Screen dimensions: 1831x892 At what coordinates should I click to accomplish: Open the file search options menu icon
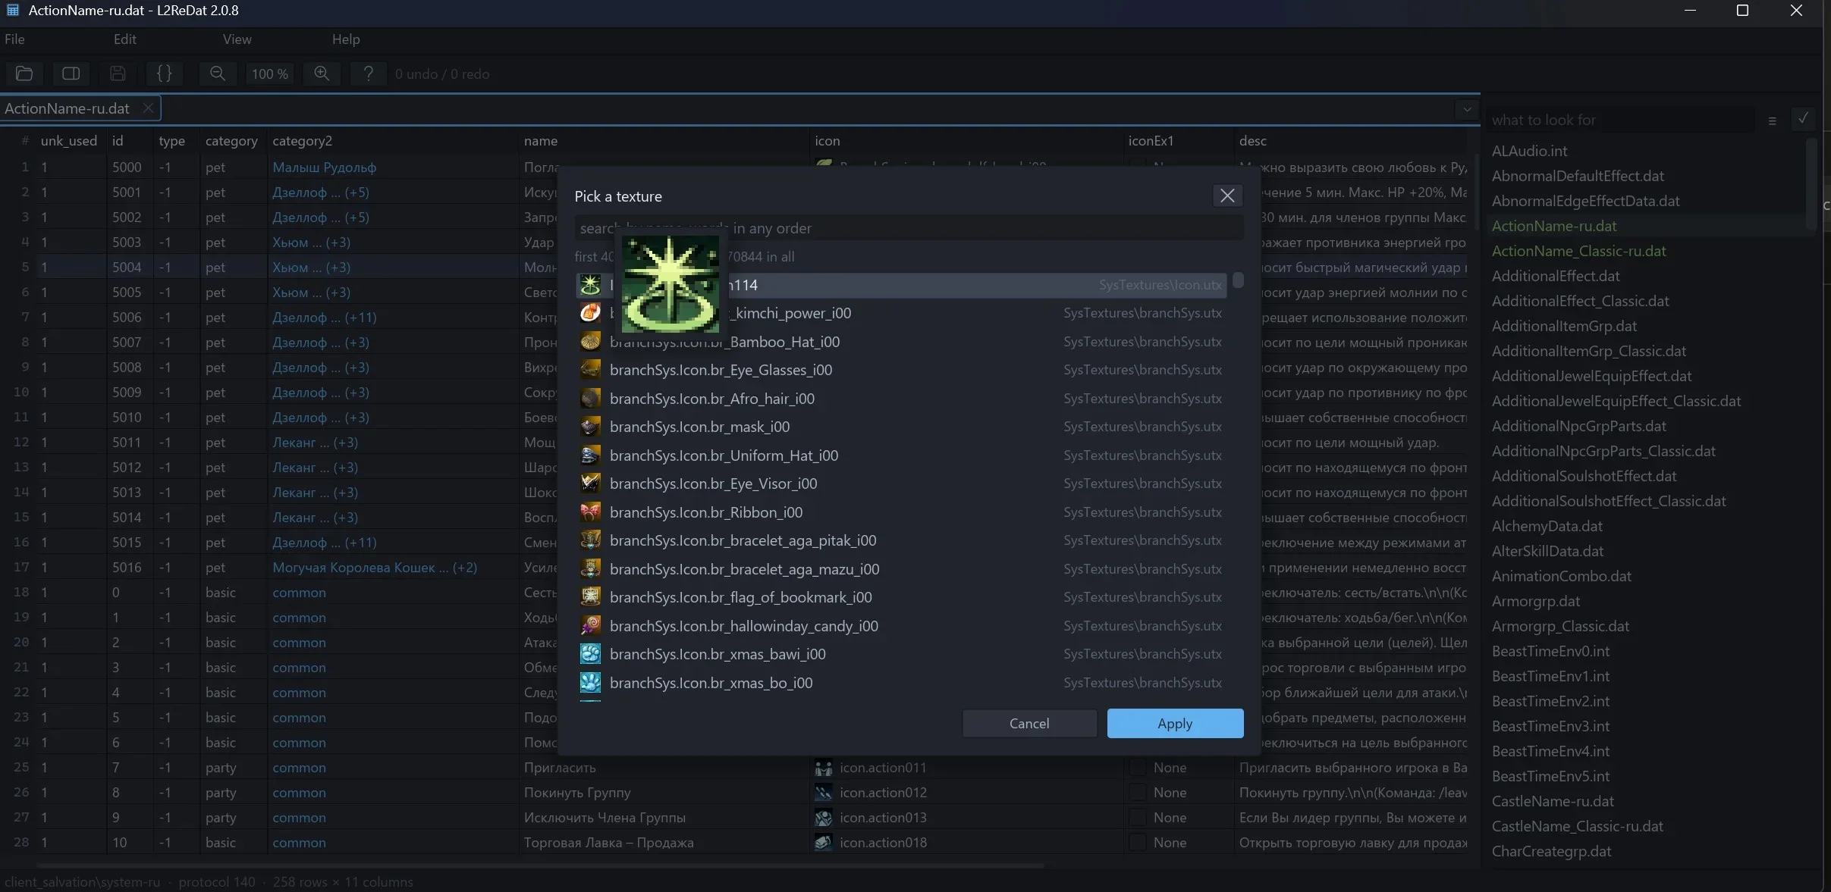coord(1773,120)
